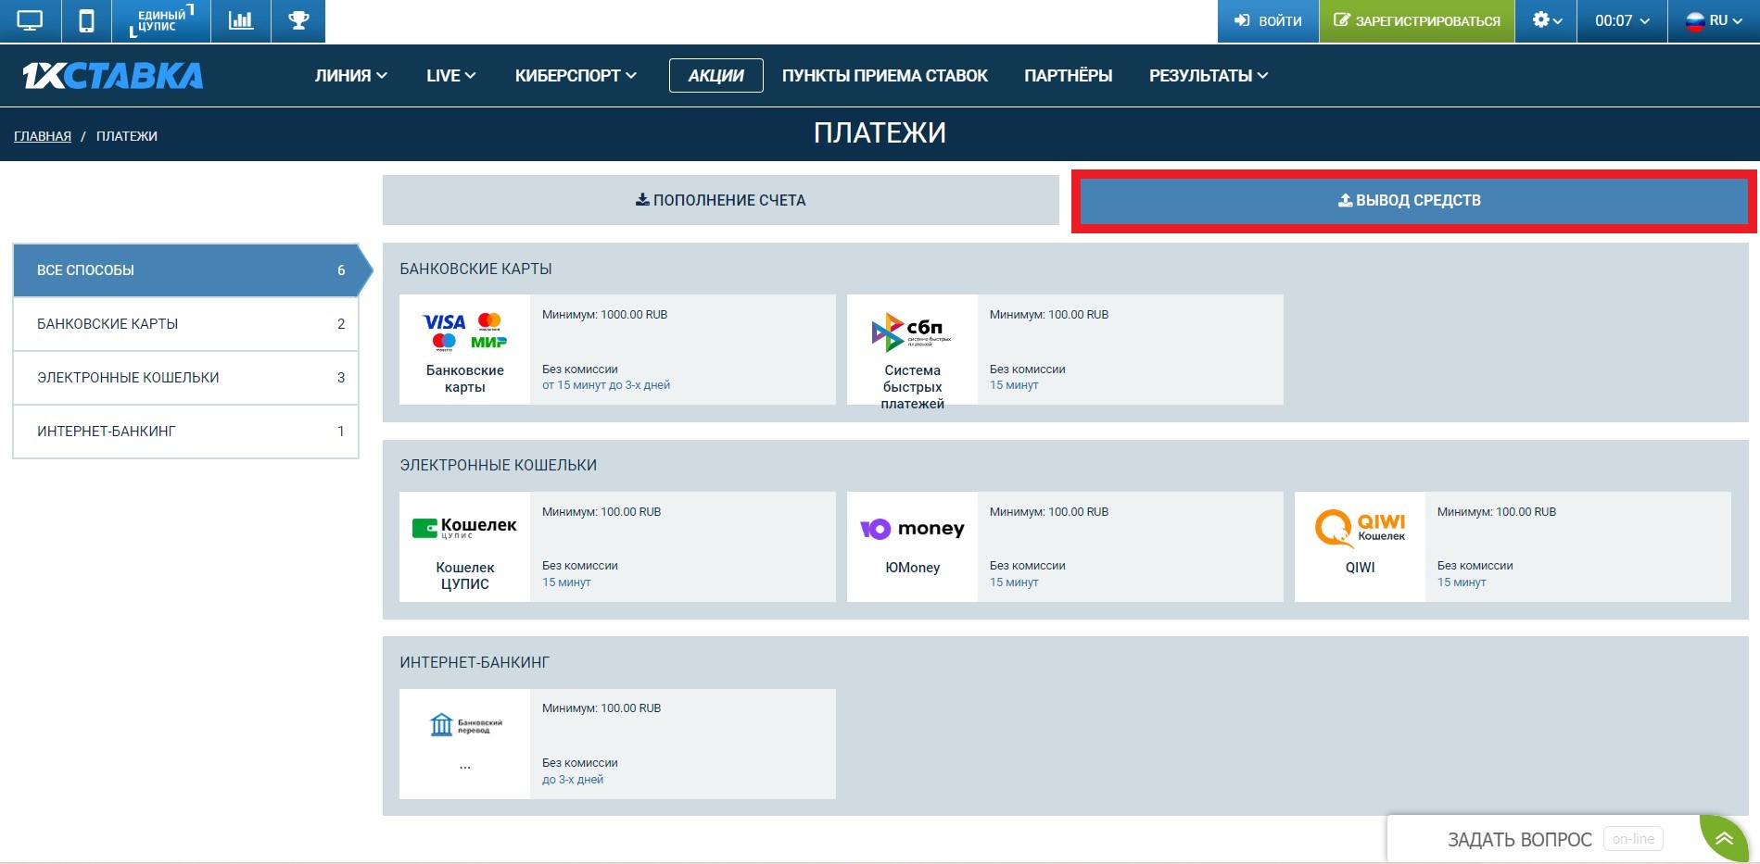Viewport: 1760px width, 864px height.
Task: Click the ПЛАТЕЖИ page title
Action: pyautogui.click(x=880, y=133)
